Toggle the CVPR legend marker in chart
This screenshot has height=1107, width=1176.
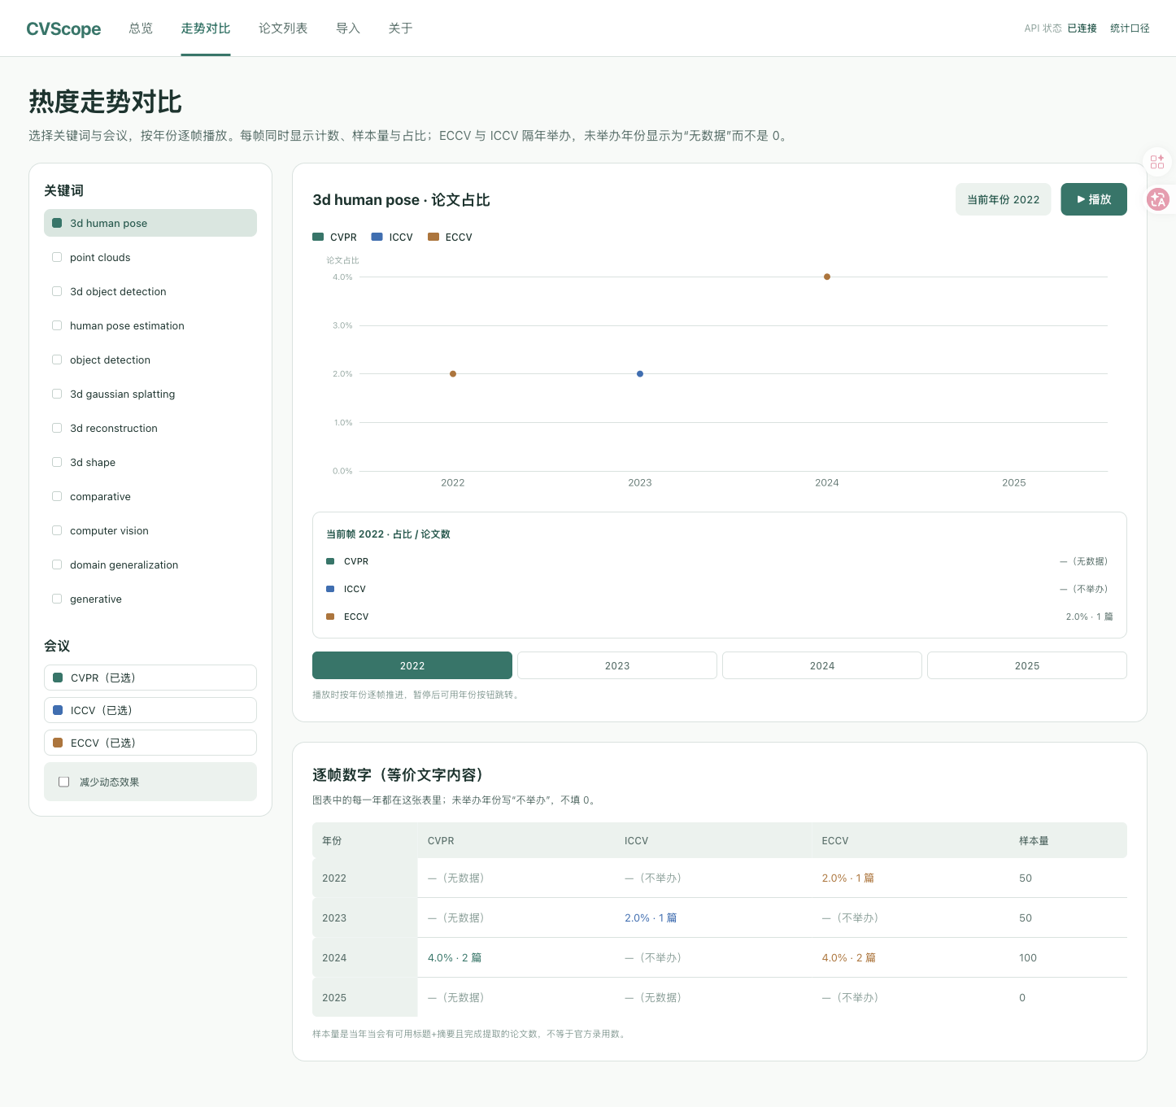(x=318, y=237)
